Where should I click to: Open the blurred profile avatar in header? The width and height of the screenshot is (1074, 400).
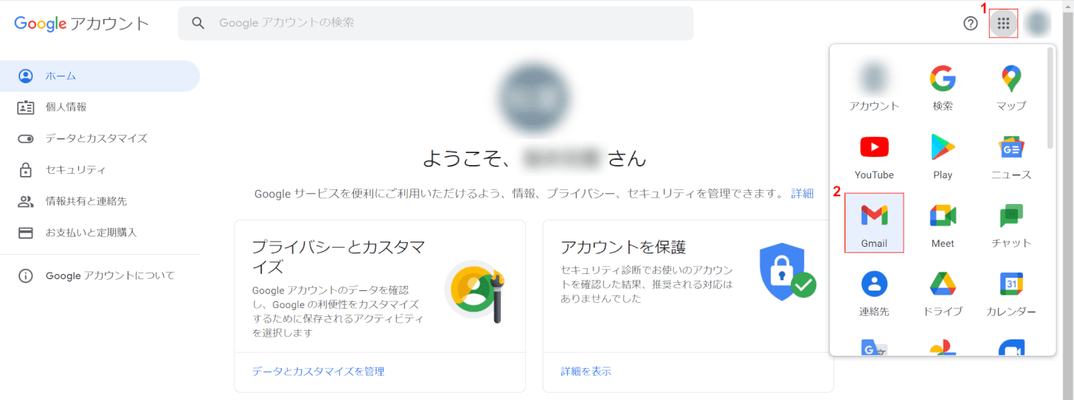tap(1039, 24)
